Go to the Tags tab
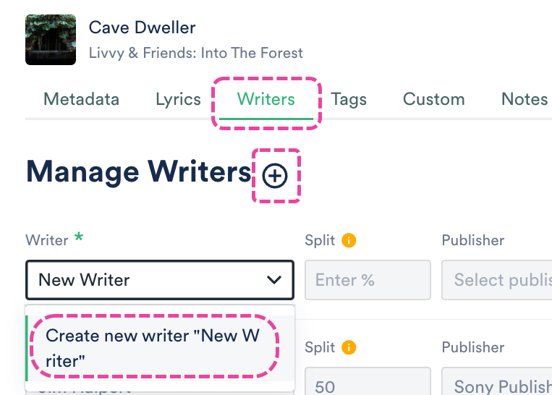 click(x=349, y=99)
